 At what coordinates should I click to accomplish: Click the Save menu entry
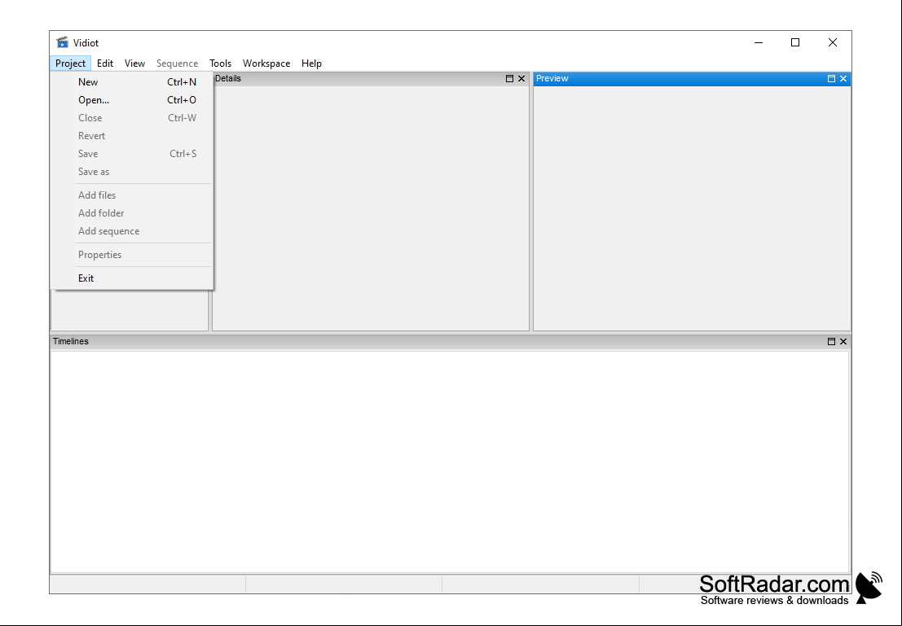coord(132,154)
